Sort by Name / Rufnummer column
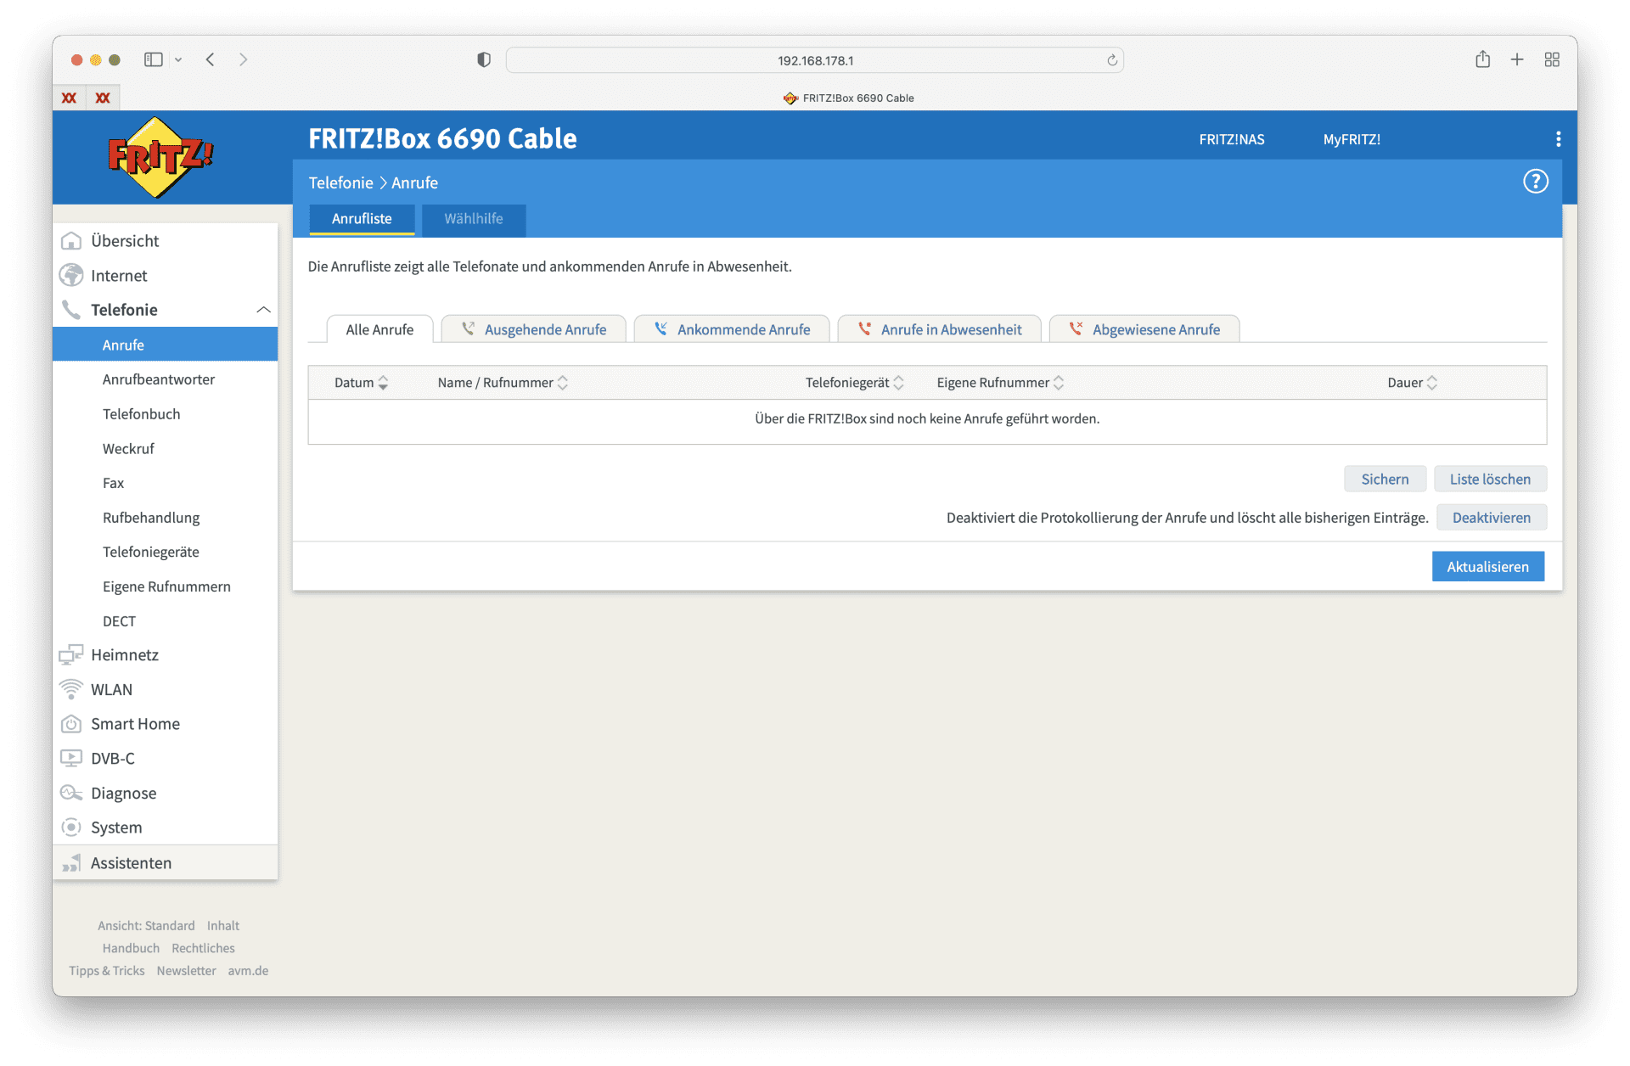The width and height of the screenshot is (1630, 1066). click(x=503, y=383)
